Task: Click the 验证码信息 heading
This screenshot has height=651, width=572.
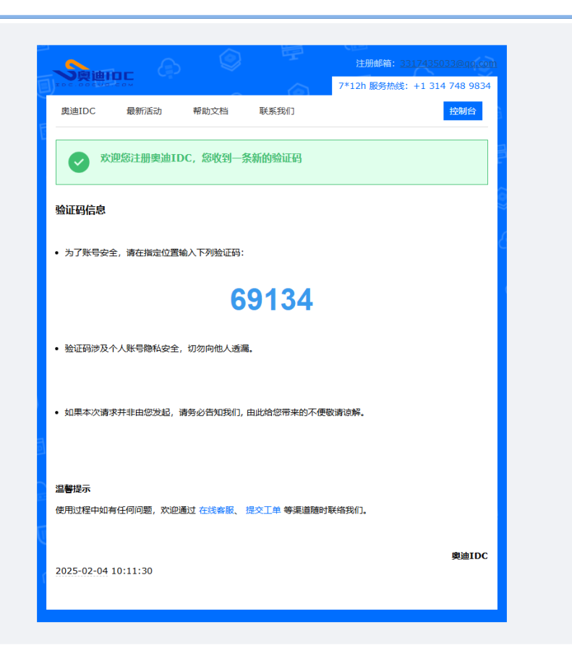Action: tap(81, 210)
